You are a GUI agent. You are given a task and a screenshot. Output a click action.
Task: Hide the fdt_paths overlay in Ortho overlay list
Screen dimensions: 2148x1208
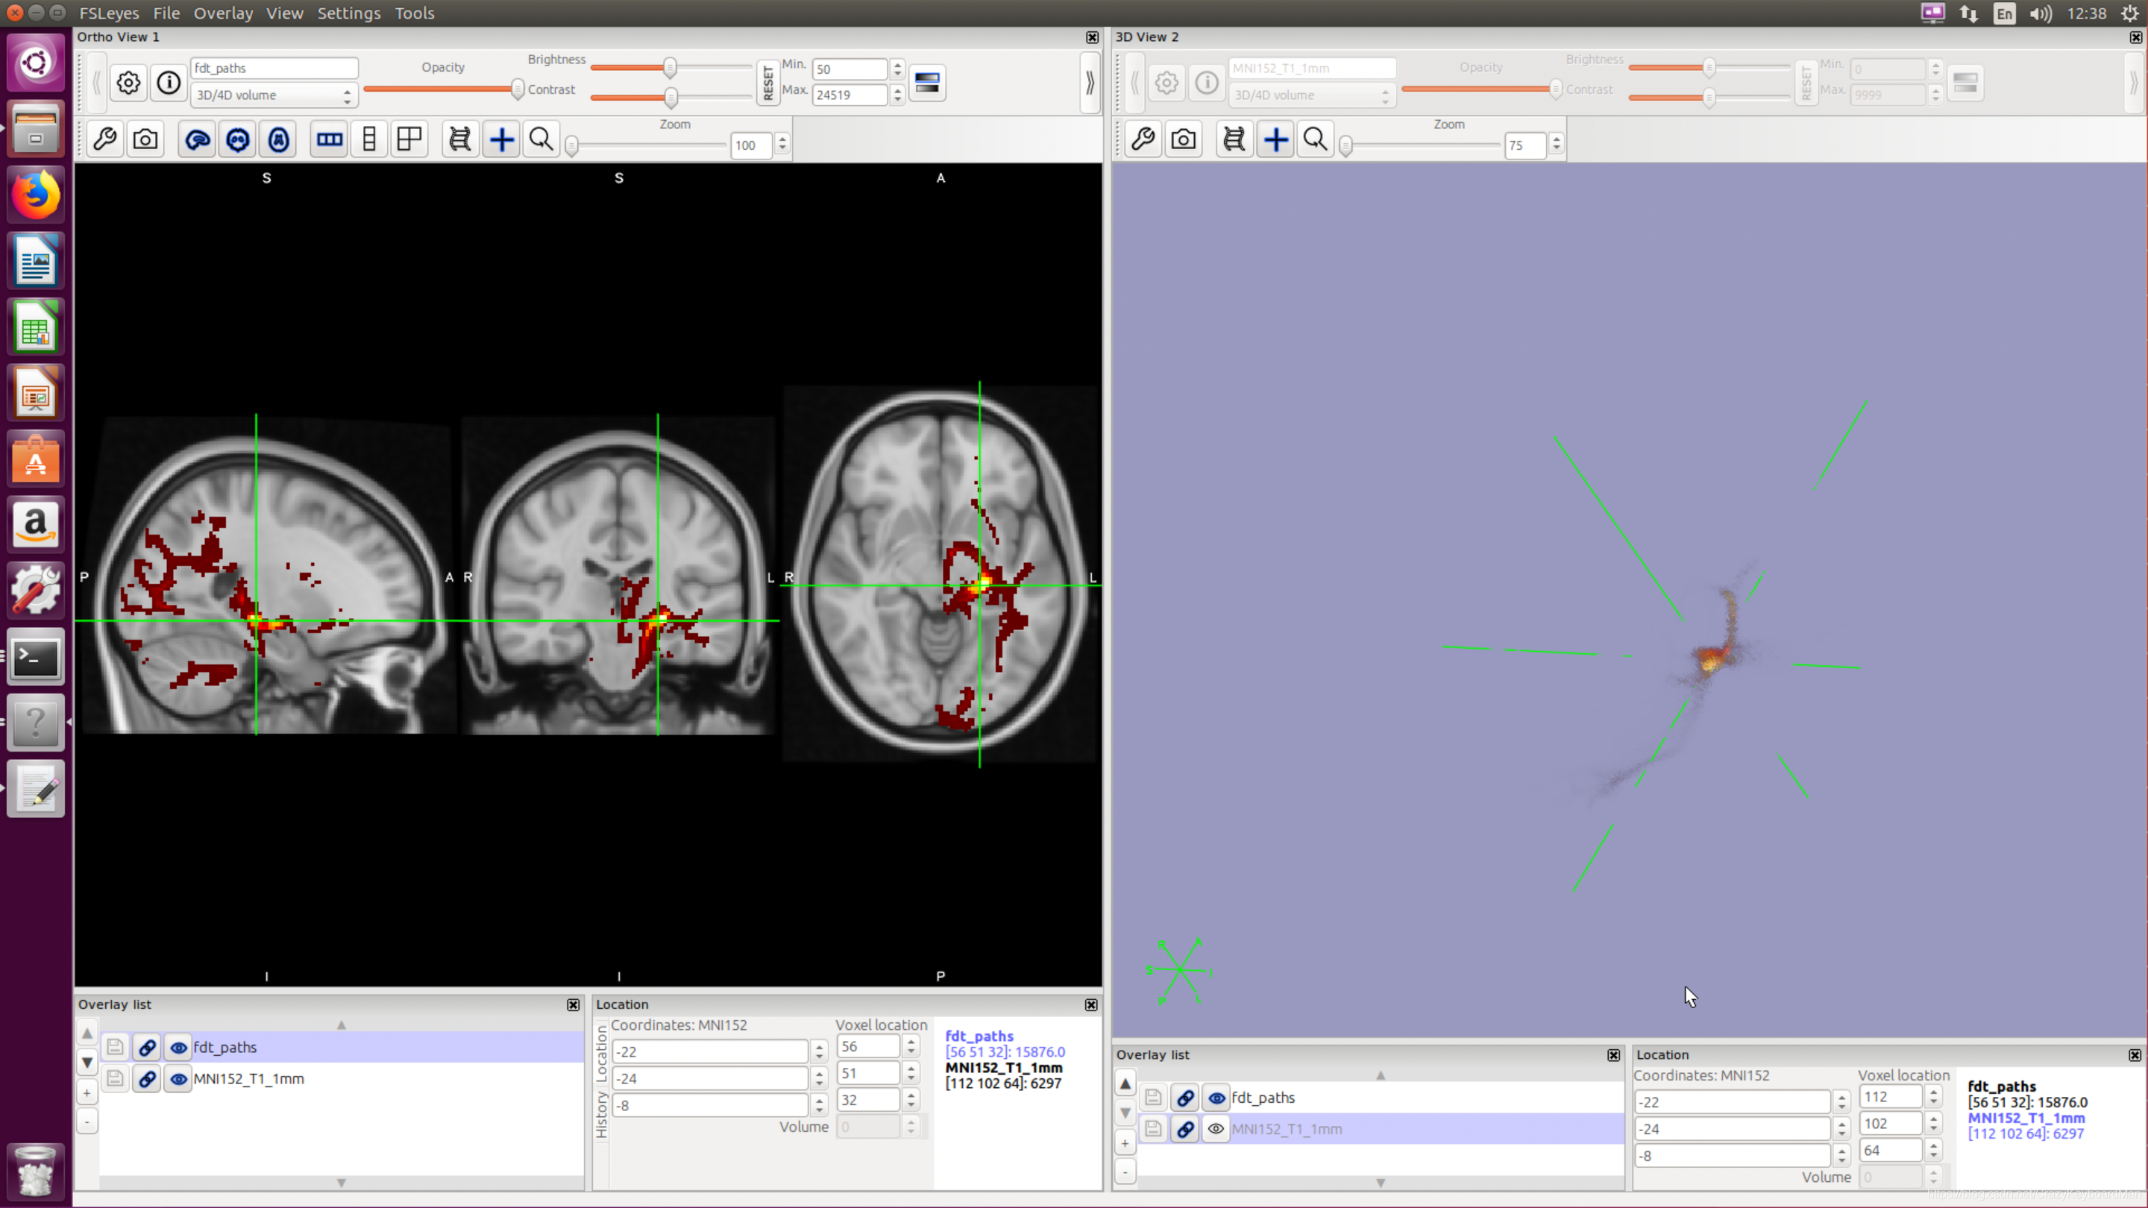pos(178,1047)
